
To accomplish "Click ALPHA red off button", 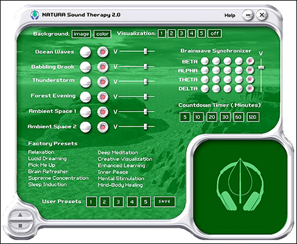I will tap(250, 70).
